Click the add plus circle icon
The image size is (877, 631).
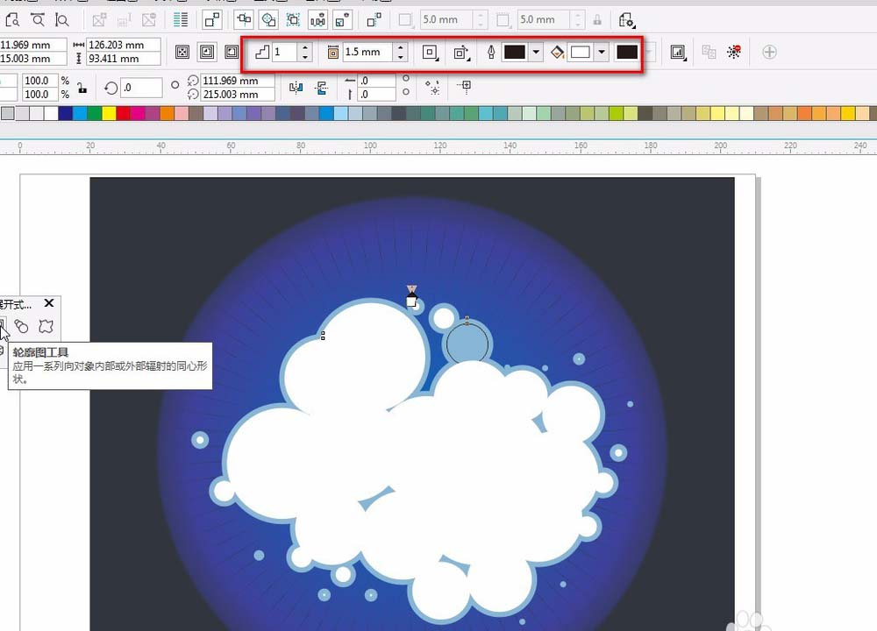769,52
